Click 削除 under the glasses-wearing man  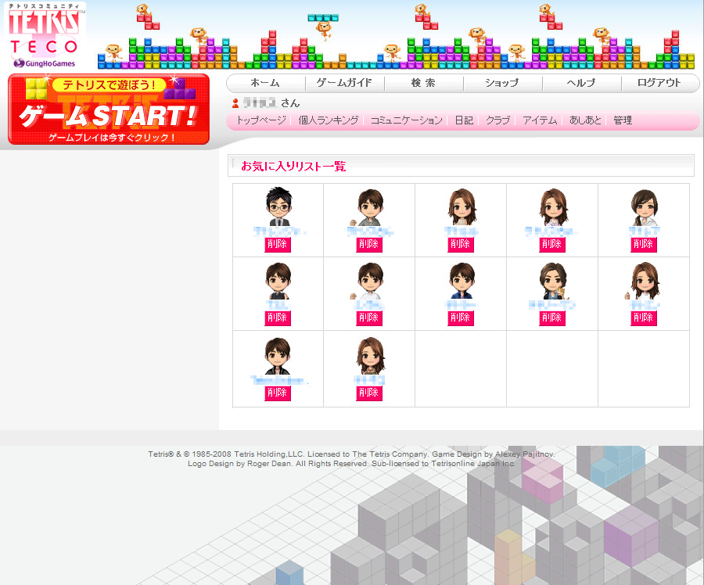pos(277,244)
